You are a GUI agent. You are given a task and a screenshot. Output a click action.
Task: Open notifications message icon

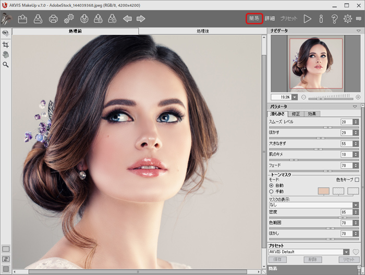tap(359, 19)
